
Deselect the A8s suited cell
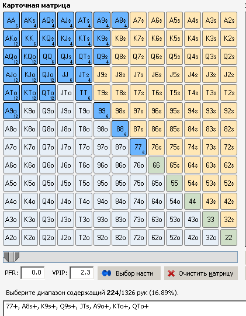pos(120,20)
